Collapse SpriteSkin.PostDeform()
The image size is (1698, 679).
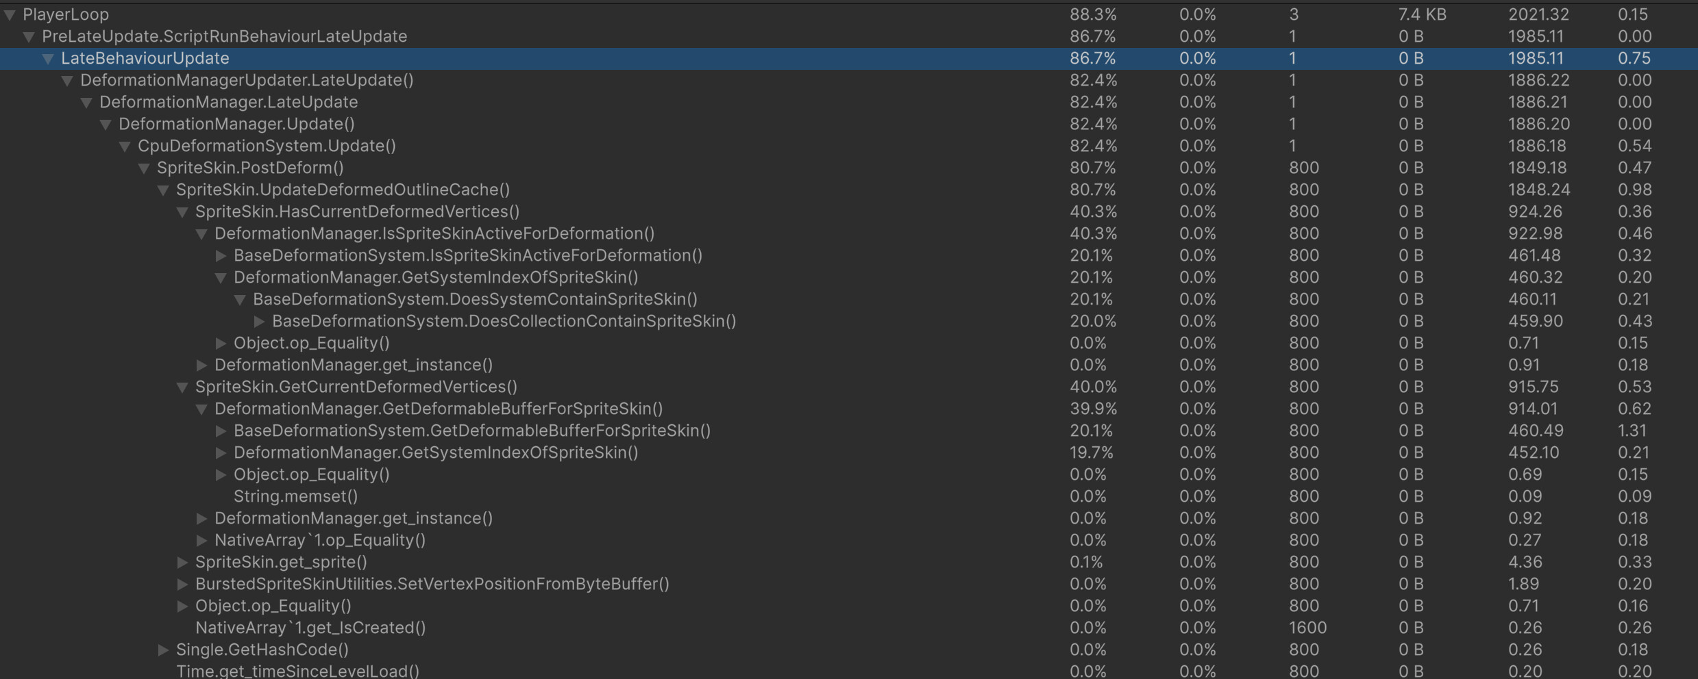pos(143,168)
